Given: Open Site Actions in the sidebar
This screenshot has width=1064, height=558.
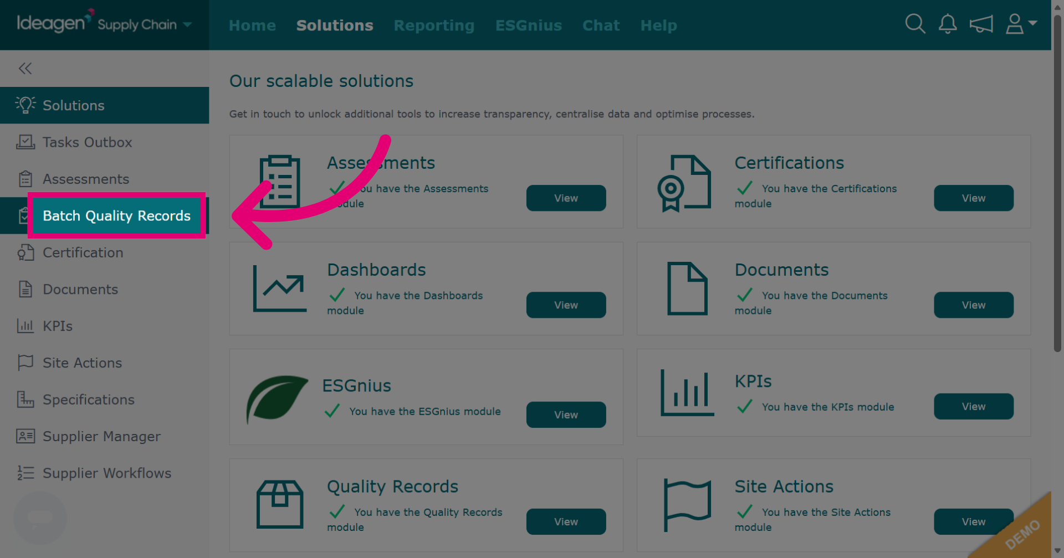Looking at the screenshot, I should [104, 363].
